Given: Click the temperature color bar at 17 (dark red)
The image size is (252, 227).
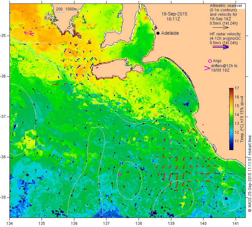Looking at the screenshot, I should (231, 89).
